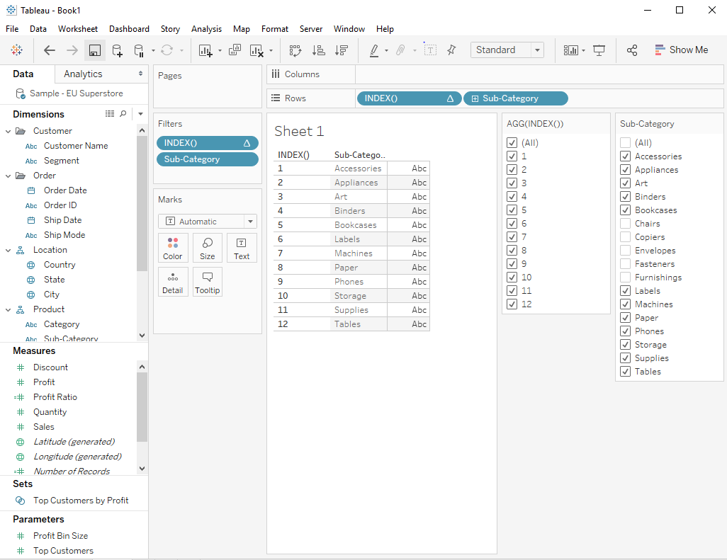Click the Swap rows and columns icon
Screen dimensions: 727x560
coord(295,50)
